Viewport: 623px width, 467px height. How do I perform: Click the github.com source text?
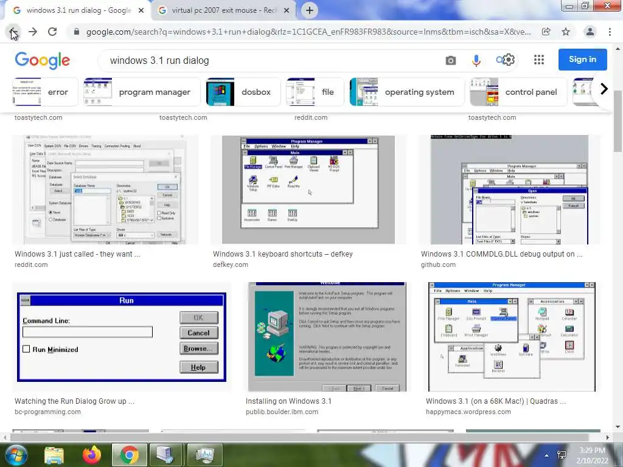438,265
